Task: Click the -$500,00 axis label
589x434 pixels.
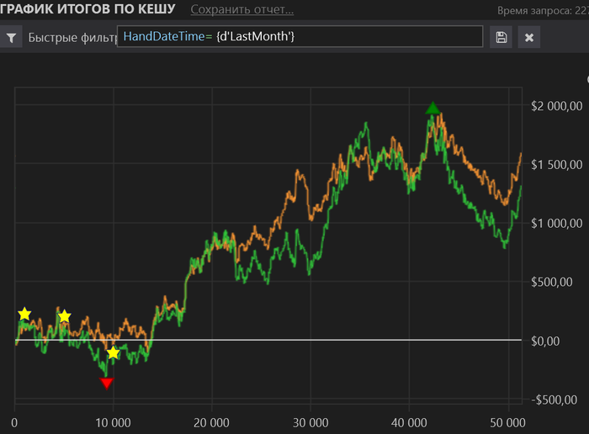Action: pyautogui.click(x=554, y=400)
